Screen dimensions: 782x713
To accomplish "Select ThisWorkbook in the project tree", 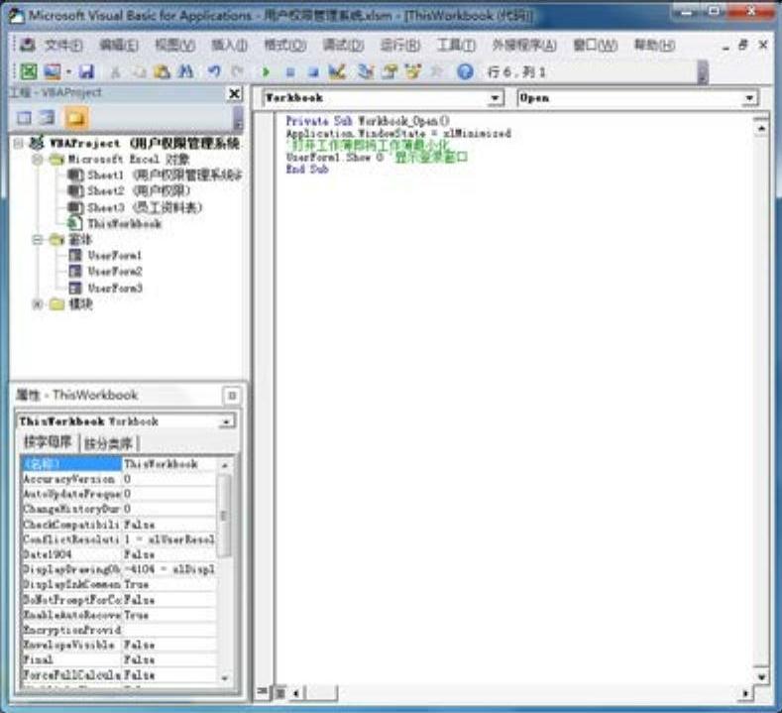I will tap(115, 223).
